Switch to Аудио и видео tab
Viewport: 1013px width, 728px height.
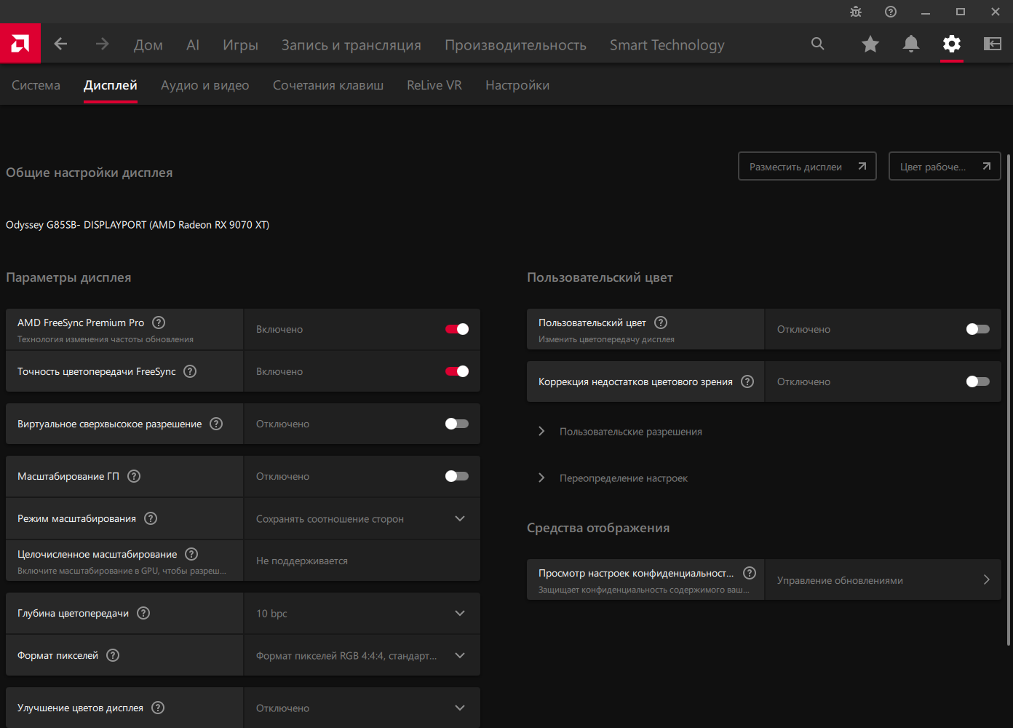tap(205, 85)
